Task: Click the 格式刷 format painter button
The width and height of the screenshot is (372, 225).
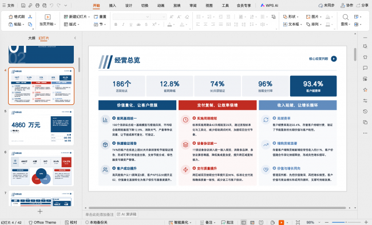Action: (17, 17)
